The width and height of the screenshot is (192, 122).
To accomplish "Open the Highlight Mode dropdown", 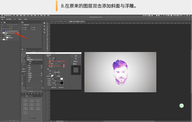I will click(x=56, y=79).
